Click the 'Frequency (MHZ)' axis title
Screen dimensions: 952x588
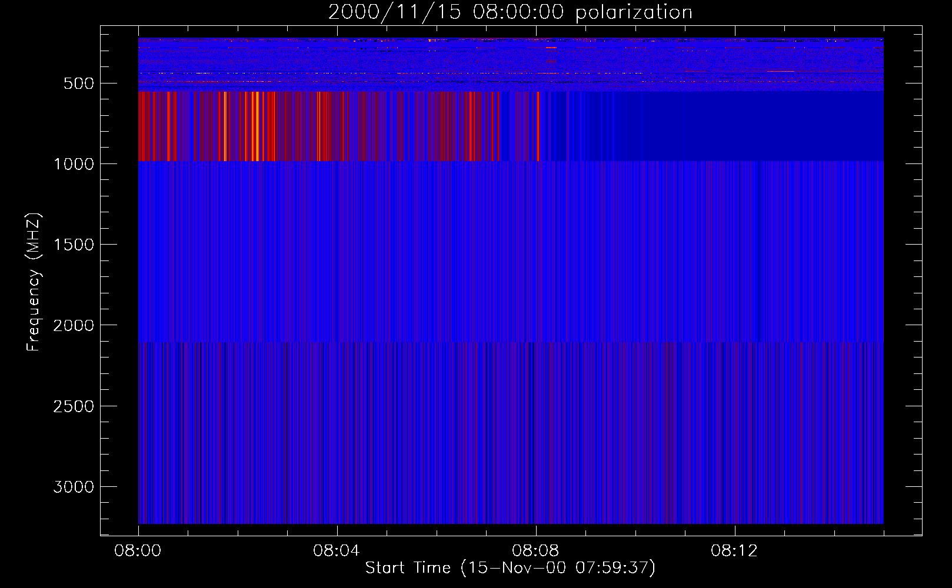click(34, 282)
